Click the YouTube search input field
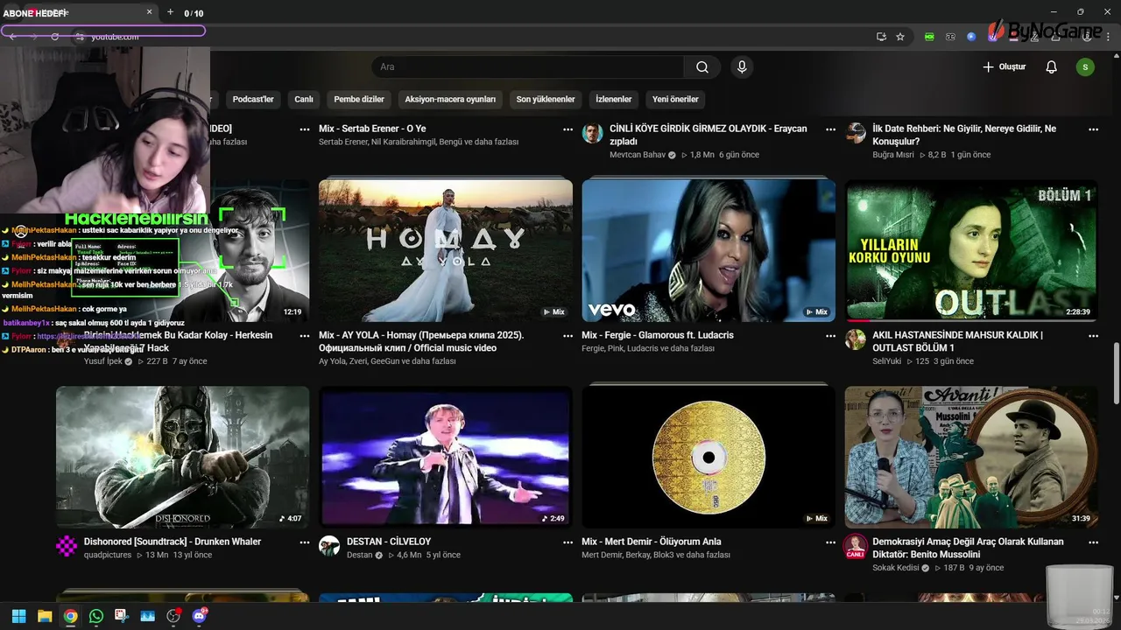The height and width of the screenshot is (630, 1121). point(528,67)
